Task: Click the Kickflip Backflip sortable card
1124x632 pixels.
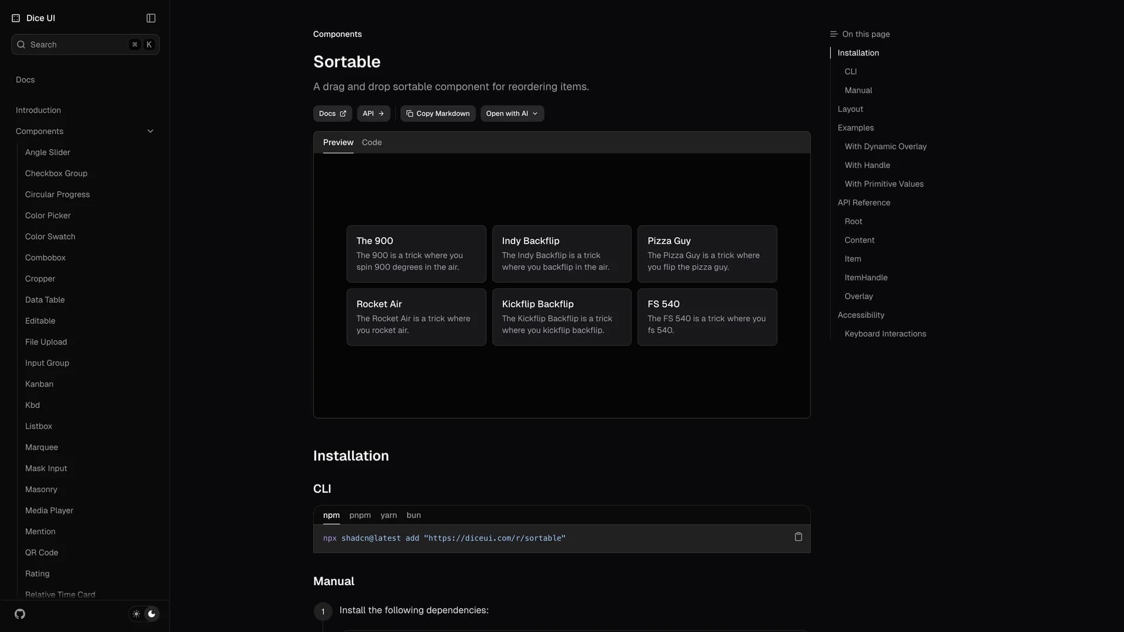Action: click(x=561, y=317)
